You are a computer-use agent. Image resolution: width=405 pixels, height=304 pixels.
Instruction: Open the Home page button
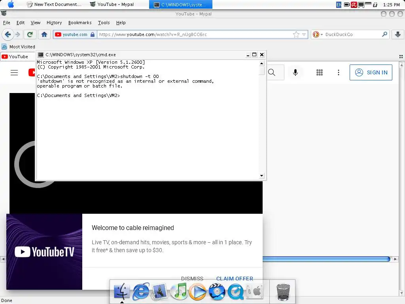pyautogui.click(x=44, y=34)
